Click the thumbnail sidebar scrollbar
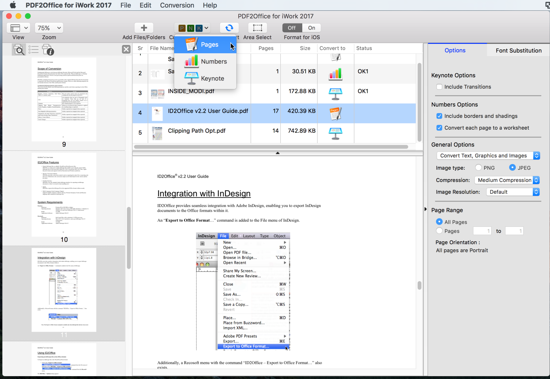This screenshot has width=550, height=379. [x=129, y=238]
